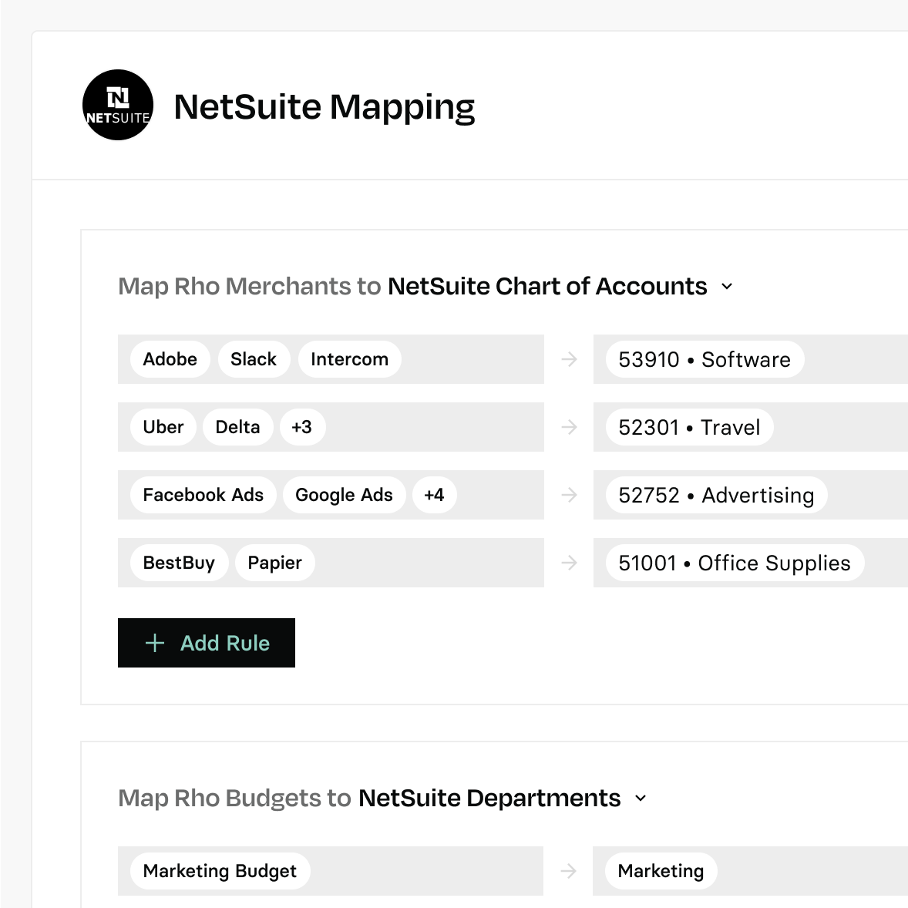908x908 pixels.
Task: Expand NetSuite Chart of Accounts dropdown chevron
Action: [x=727, y=287]
